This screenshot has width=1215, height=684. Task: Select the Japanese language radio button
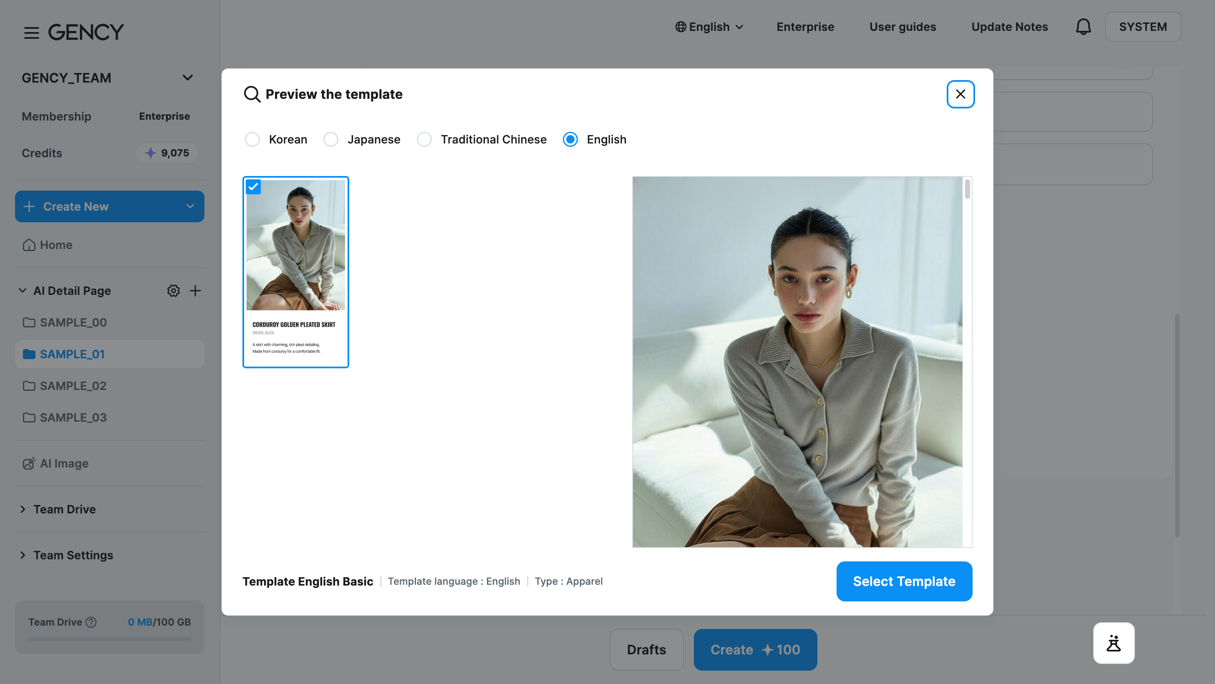click(x=330, y=140)
